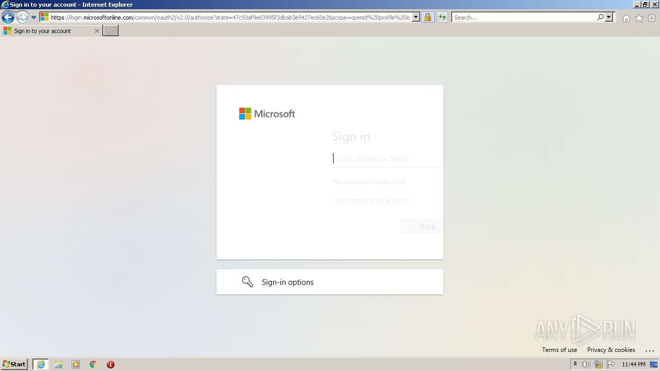Open the Favorites star icon
Image resolution: width=660 pixels, height=371 pixels.
(x=639, y=18)
